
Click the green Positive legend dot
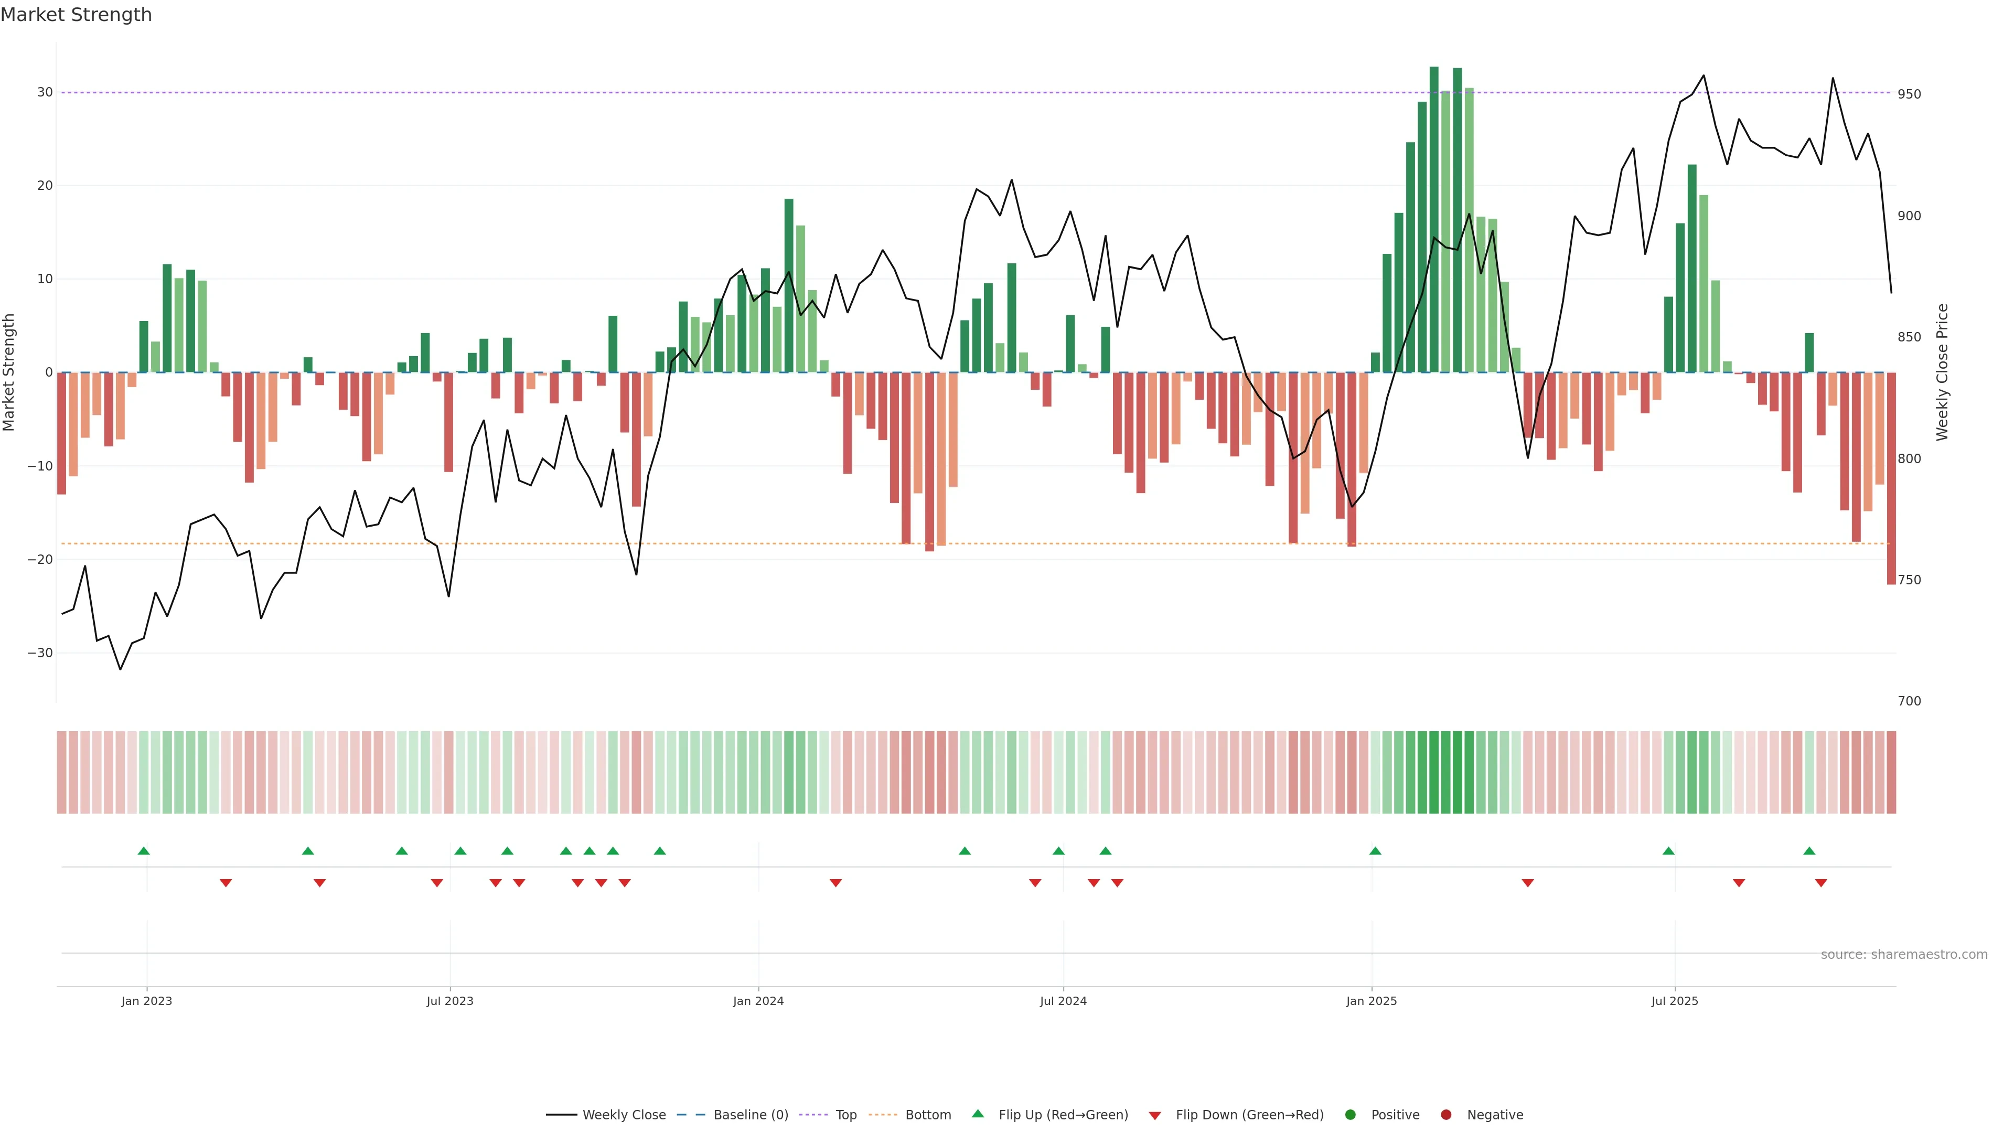[x=1350, y=1114]
